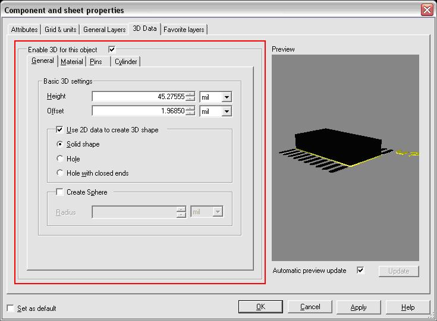Click the Cancel button
The width and height of the screenshot is (437, 321).
(x=310, y=307)
